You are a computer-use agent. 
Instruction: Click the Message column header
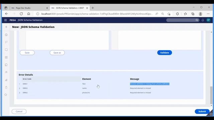134,79
